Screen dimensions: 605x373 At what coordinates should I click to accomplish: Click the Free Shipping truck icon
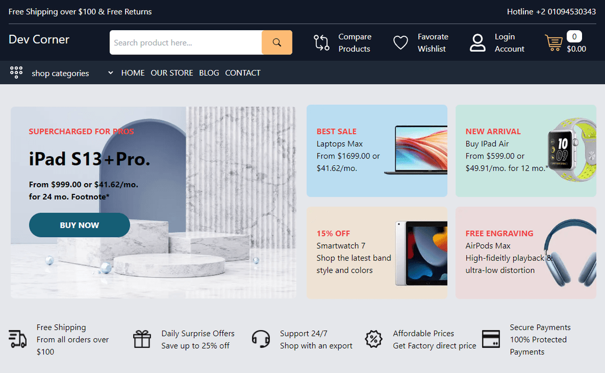[18, 339]
